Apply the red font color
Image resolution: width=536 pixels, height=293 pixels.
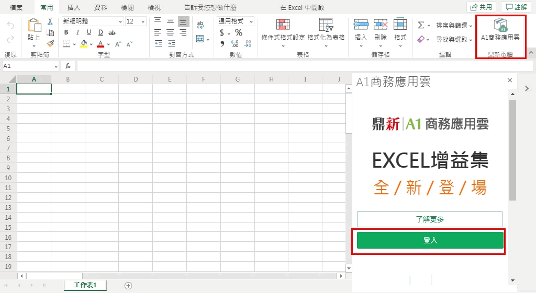click(x=100, y=44)
